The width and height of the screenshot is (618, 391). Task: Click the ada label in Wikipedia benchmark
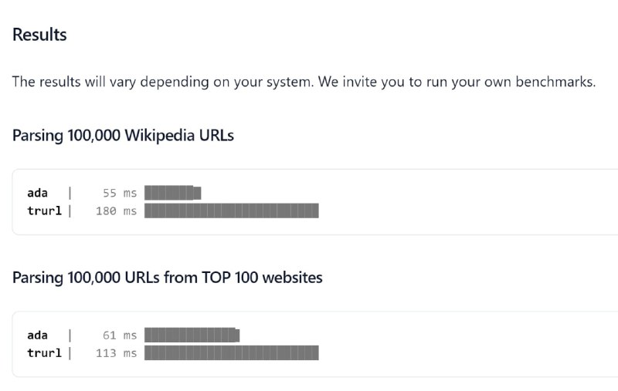coord(37,193)
